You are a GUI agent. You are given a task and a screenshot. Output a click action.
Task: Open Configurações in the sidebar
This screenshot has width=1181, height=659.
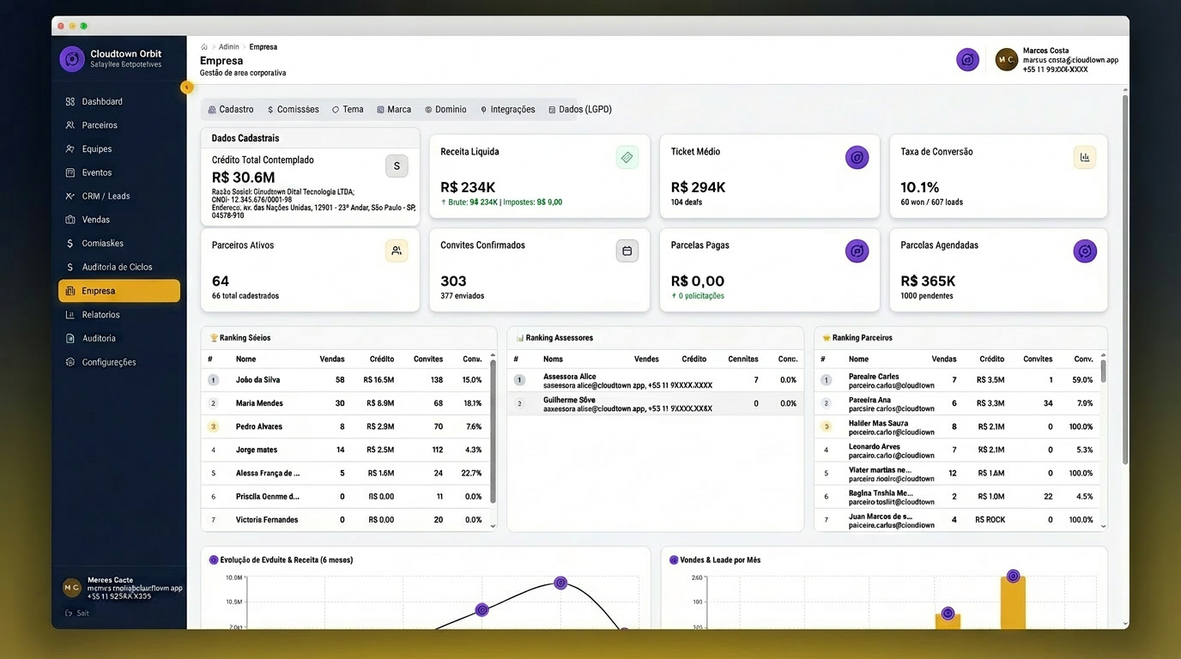point(119,362)
